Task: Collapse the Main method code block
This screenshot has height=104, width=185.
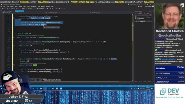Action: 14,18
